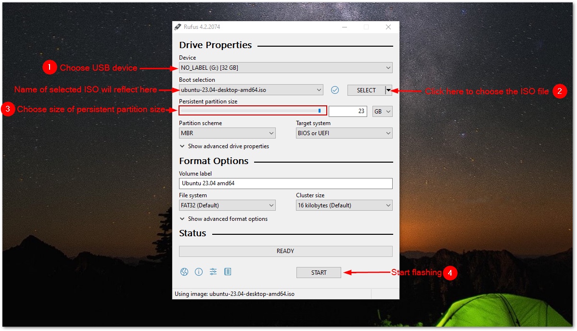This screenshot has height=331, width=577.
Task: Click the Volume label text field
Action: [285, 183]
